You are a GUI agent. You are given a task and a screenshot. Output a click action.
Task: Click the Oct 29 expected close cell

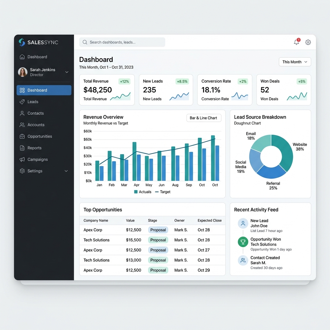click(204, 270)
